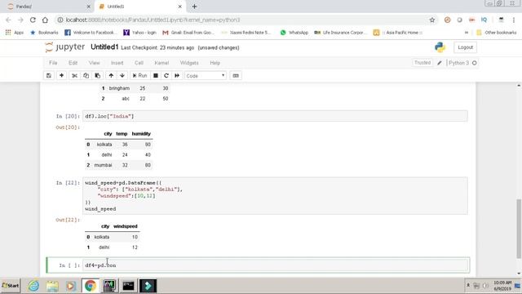Open the command prompt taskbar icon
The image size is (522, 294).
(x=129, y=286)
